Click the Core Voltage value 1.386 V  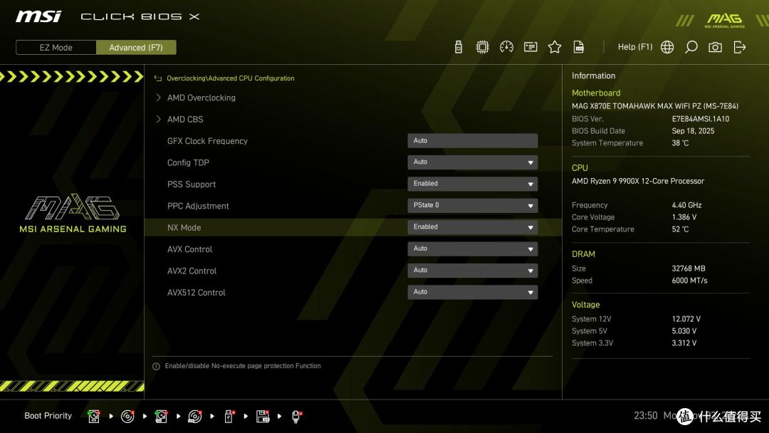684,216
